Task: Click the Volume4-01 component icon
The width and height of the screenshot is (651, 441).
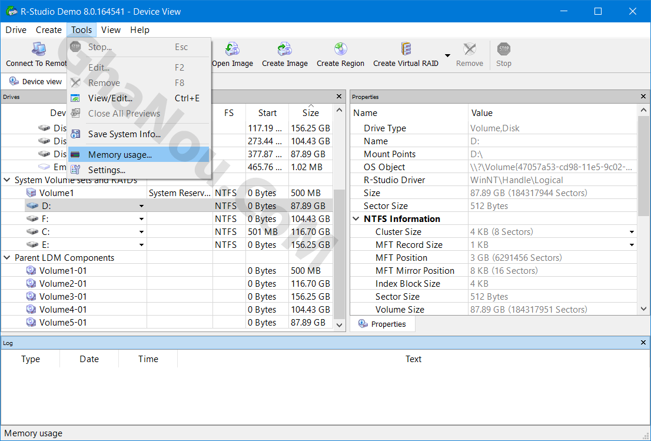Action: (31, 309)
